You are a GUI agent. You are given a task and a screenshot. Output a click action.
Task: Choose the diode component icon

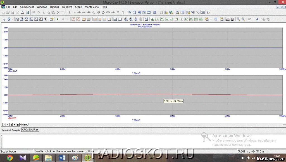coord(89,12)
